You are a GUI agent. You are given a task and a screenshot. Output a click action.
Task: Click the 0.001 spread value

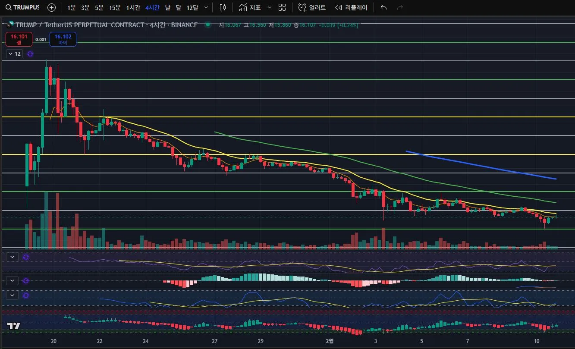(41, 39)
